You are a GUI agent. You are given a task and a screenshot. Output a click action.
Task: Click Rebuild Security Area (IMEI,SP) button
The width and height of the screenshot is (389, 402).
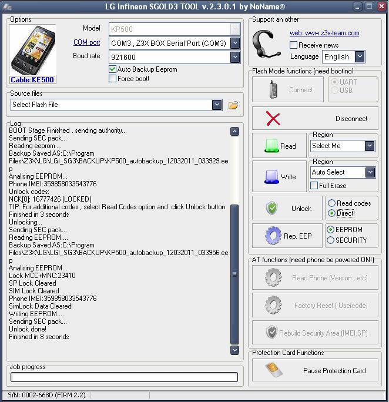click(x=315, y=332)
